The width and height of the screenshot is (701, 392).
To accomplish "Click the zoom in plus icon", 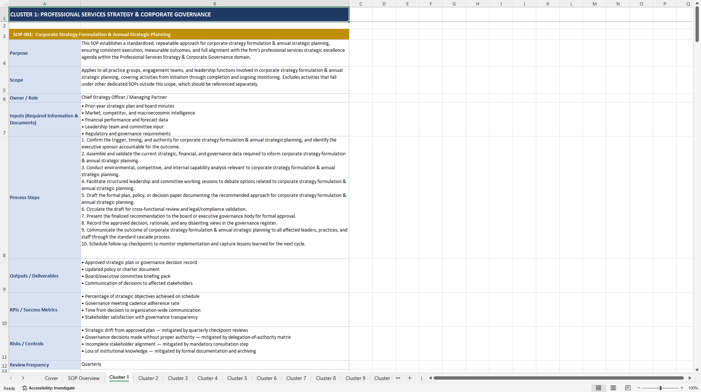I will (x=682, y=388).
